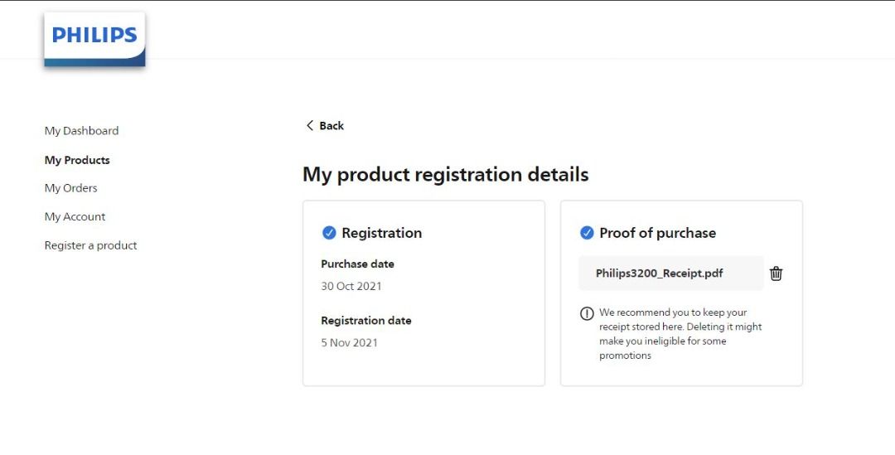
Task: Click the Proof of purchase heading
Action: (657, 233)
